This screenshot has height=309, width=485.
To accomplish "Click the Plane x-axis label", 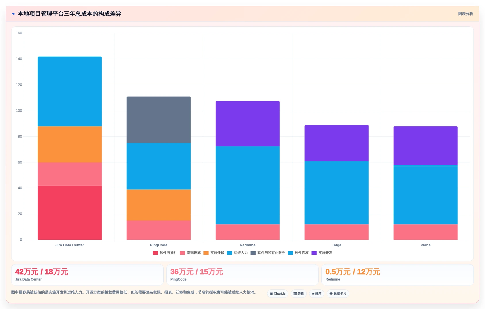I will (x=425, y=245).
